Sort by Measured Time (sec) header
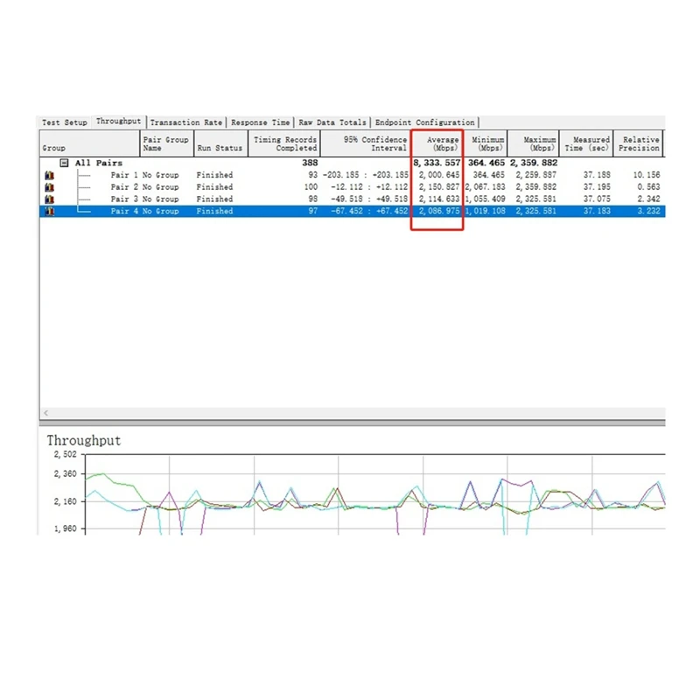The height and width of the screenshot is (700, 700). coord(586,143)
